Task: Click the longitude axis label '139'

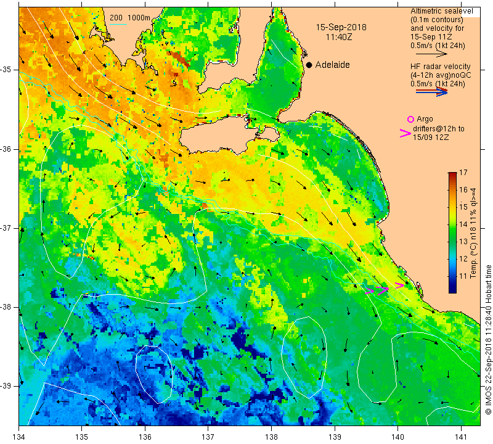Action: [335, 437]
